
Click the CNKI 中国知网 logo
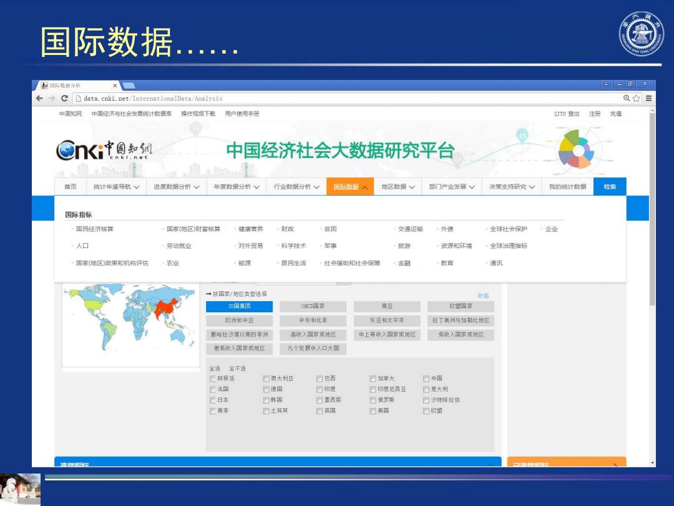[x=104, y=151]
